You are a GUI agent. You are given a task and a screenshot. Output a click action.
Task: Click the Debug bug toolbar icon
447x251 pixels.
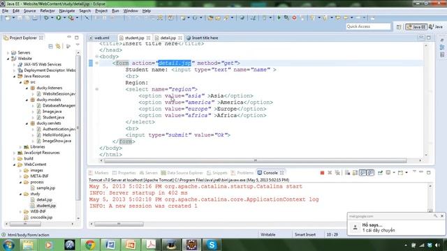click(46, 18)
